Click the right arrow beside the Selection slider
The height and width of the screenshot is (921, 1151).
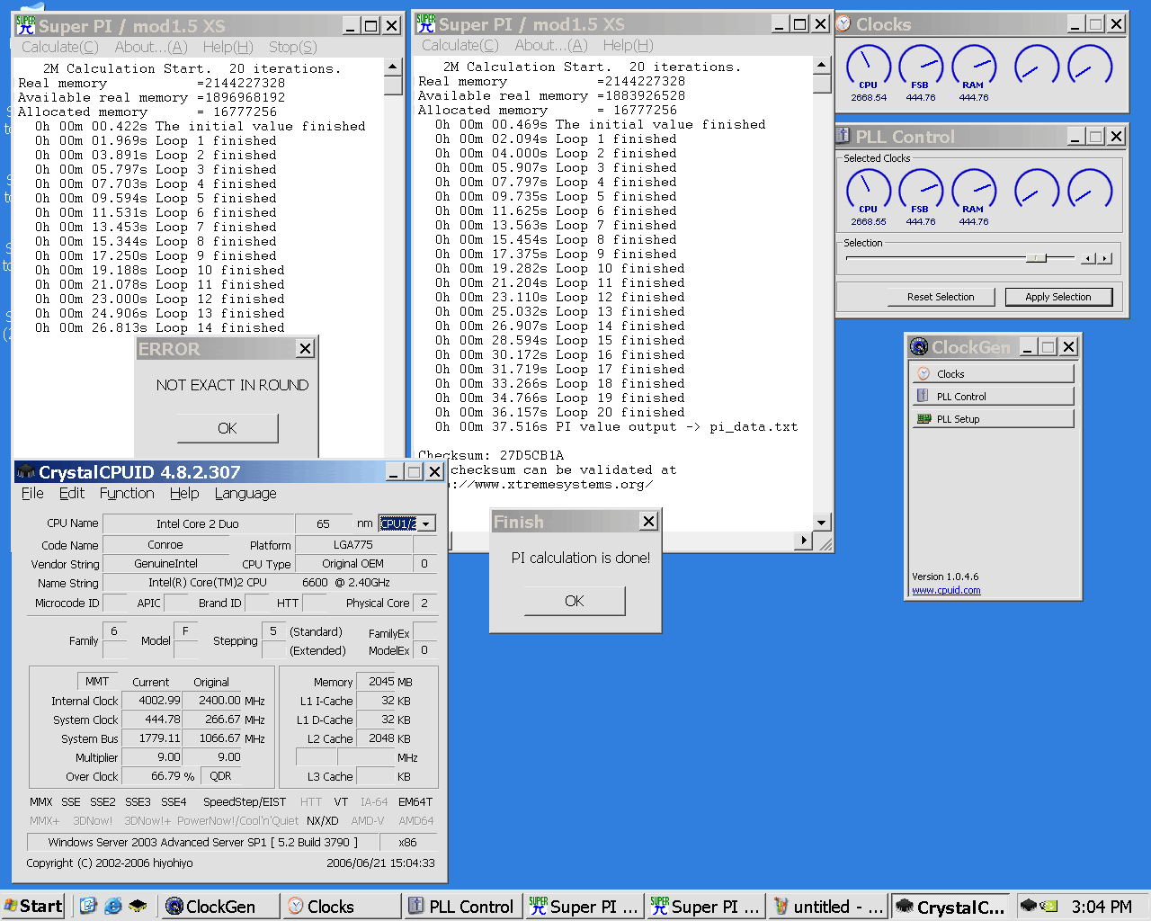1104,258
